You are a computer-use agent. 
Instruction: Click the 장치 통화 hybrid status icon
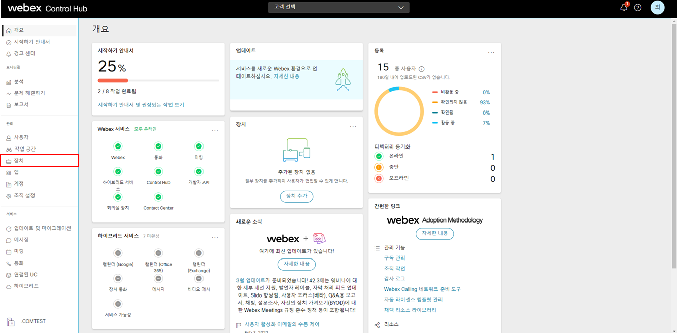pyautogui.click(x=118, y=278)
